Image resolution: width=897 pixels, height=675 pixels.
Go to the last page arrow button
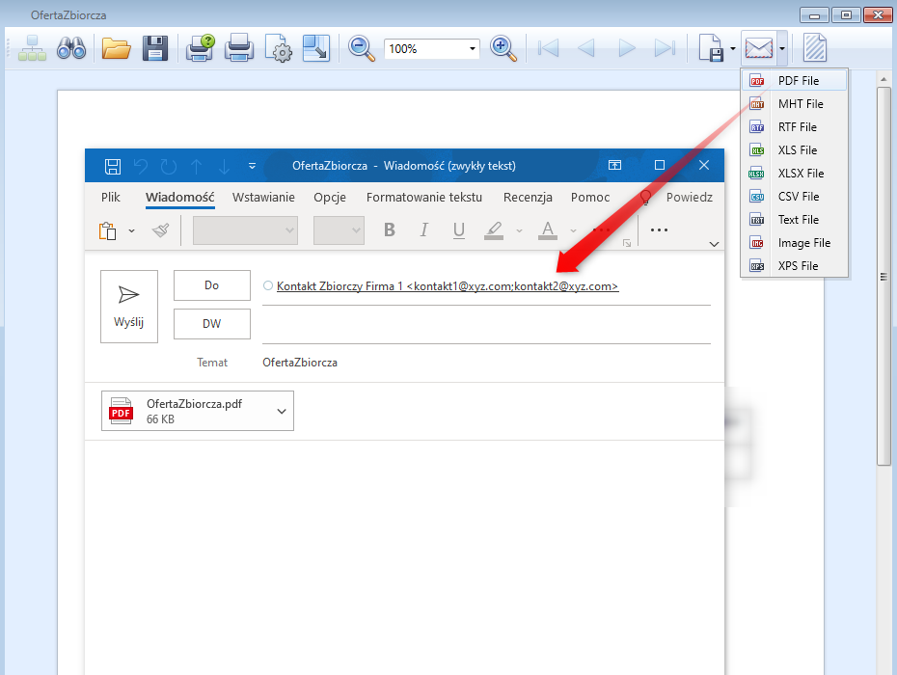coord(665,48)
